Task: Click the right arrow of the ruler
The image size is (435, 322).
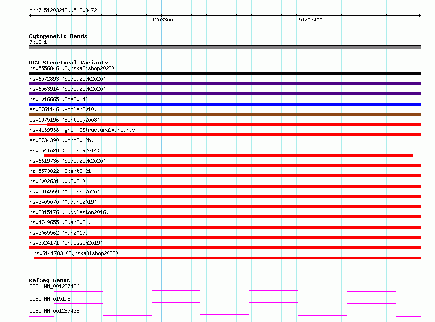Action: [x=419, y=15]
